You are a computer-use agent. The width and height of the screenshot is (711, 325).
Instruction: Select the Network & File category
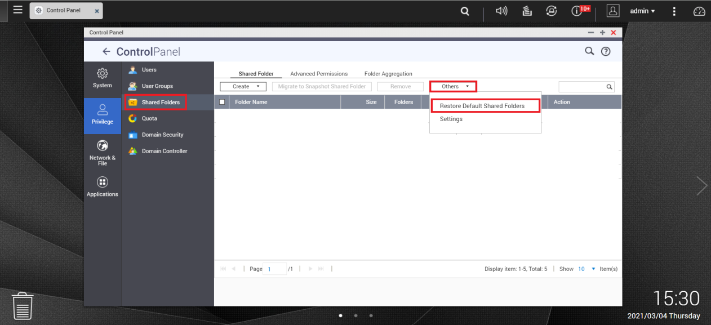(103, 152)
